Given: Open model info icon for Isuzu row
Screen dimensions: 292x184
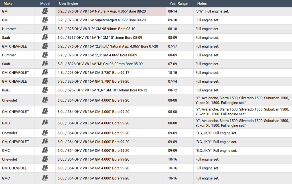Looking at the screenshot, I should coord(45,90).
